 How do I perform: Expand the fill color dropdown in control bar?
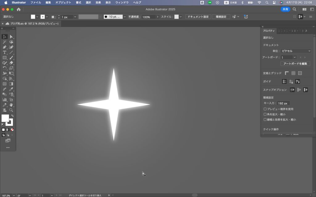(37, 17)
